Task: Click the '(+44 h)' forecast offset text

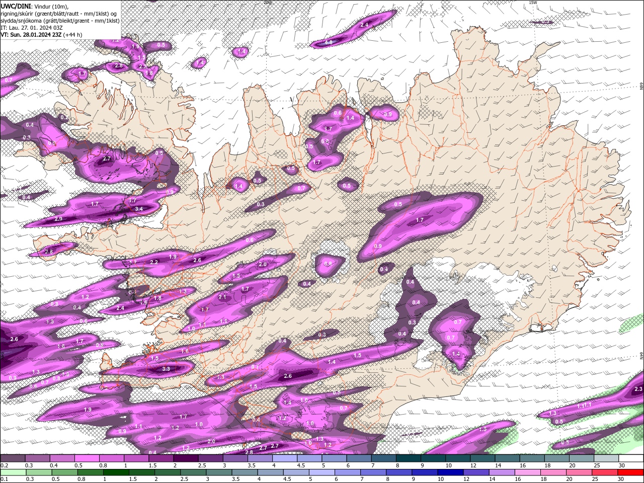Action: (x=73, y=35)
